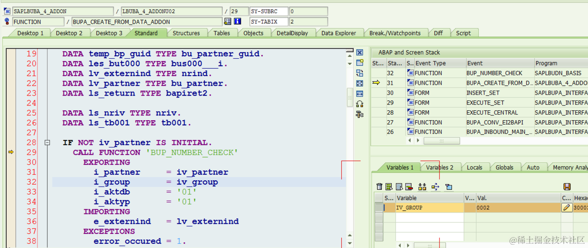Click the SAPLBUBA_4_ADDON program field
Image resolution: width=588 pixels, height=248 pixels.
point(63,11)
